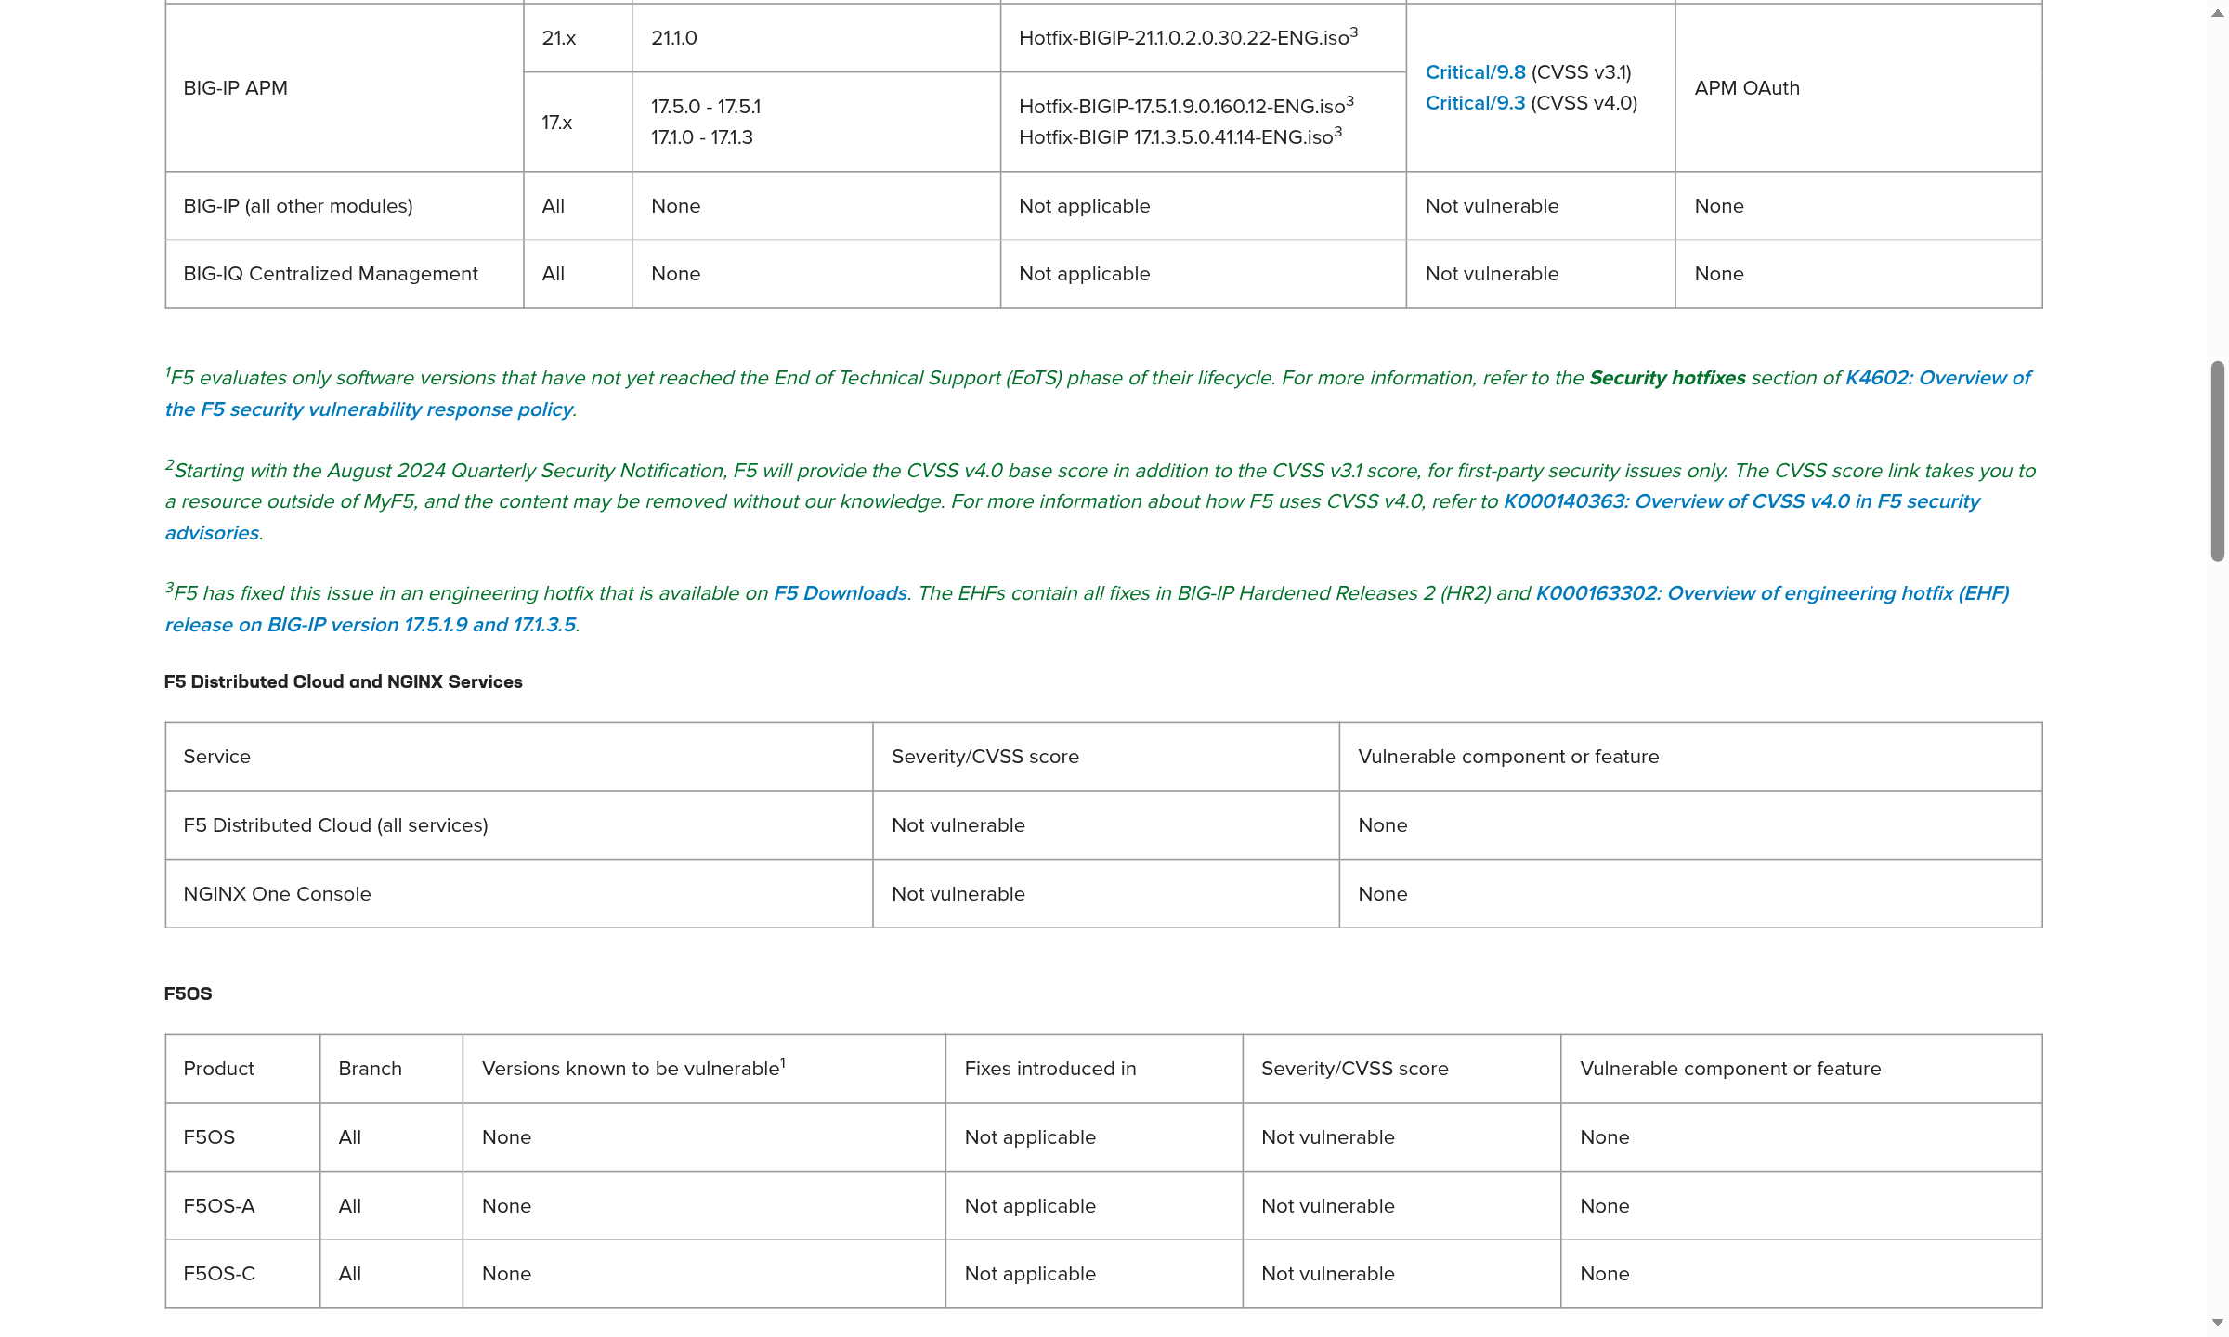Click the F5OS section heading

click(x=189, y=993)
